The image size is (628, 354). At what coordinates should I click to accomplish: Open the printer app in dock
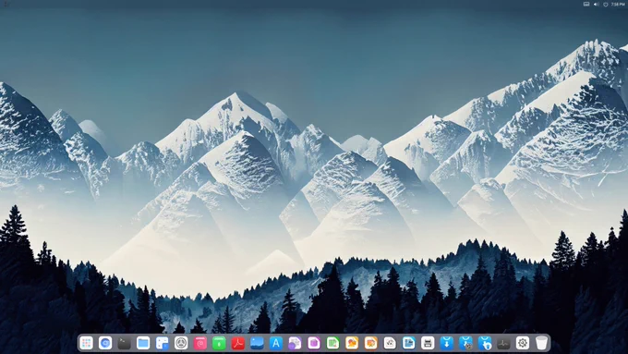428,343
